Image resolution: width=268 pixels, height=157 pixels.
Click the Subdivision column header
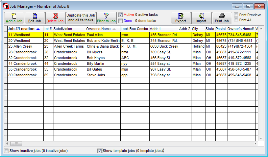[63, 29]
